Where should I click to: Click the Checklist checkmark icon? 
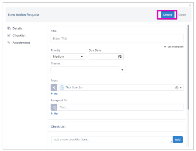(x=9, y=35)
